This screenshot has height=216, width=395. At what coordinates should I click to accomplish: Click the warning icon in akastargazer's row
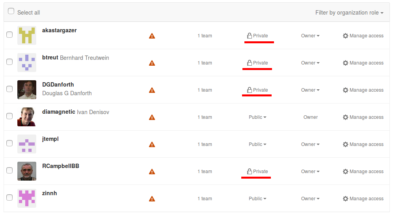[152, 36]
